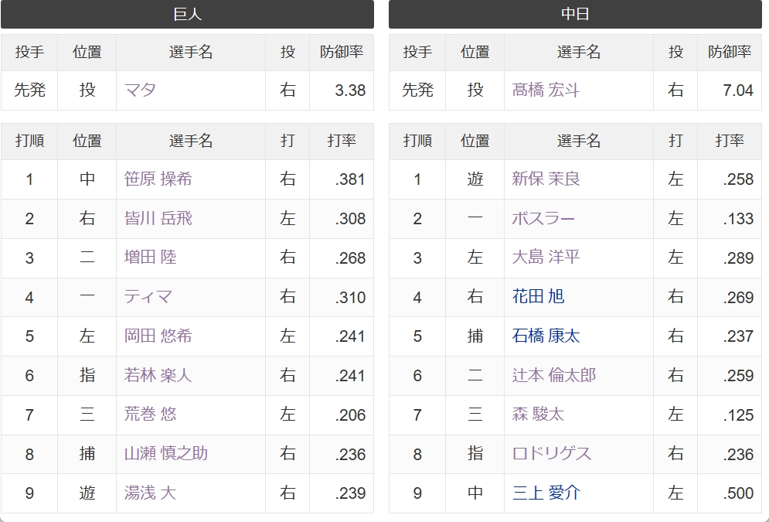Click ロドリゲス designated hitter link

pos(552,454)
